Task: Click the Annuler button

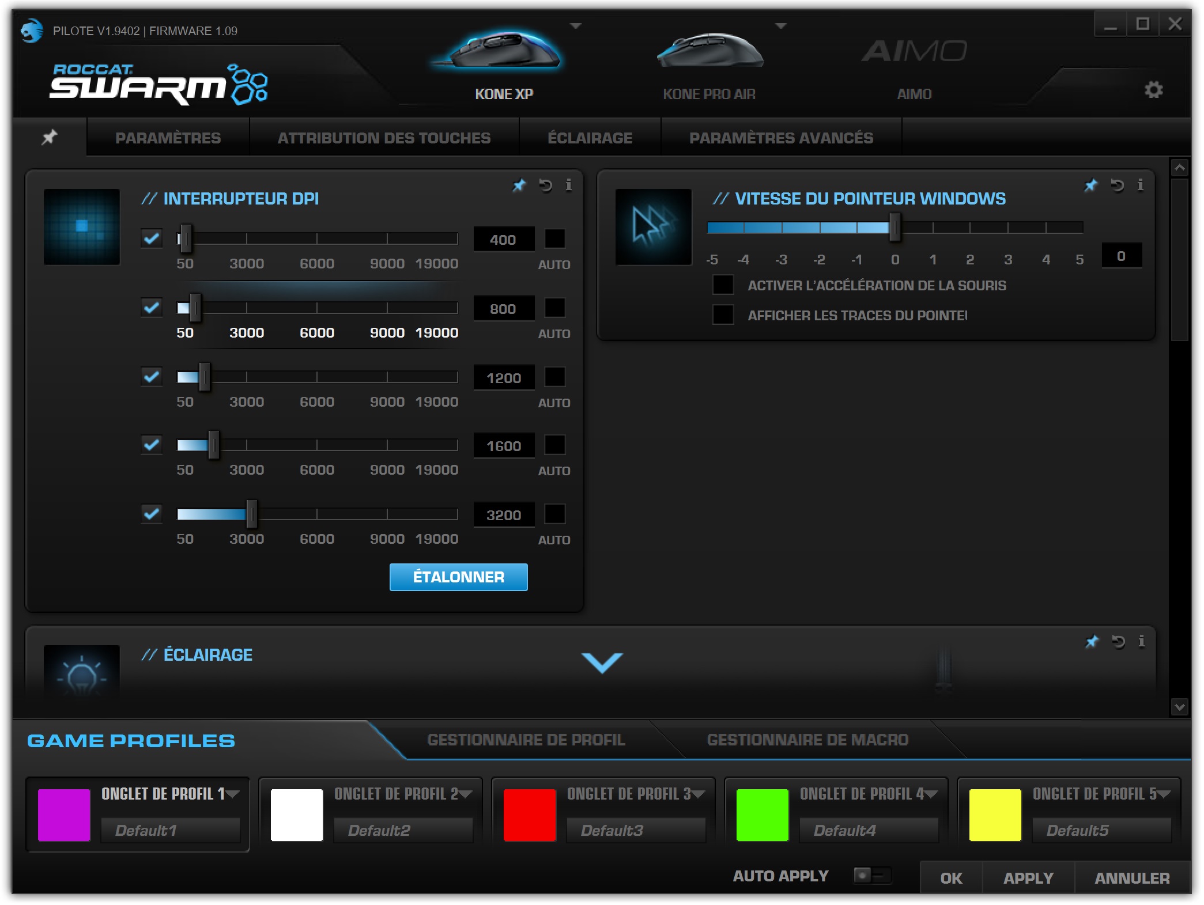Action: 1132,878
